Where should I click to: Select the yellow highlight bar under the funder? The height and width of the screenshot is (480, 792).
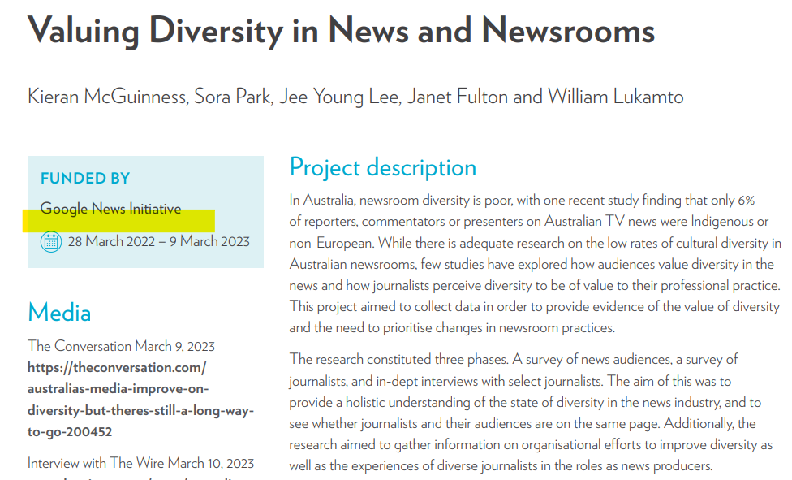point(118,221)
